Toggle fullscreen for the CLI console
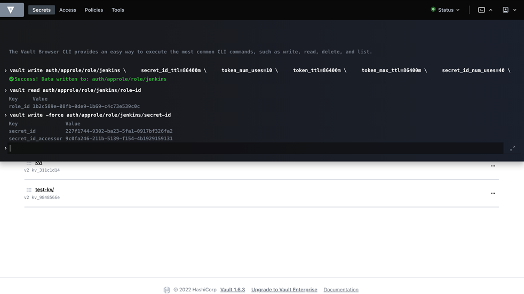 (x=512, y=148)
